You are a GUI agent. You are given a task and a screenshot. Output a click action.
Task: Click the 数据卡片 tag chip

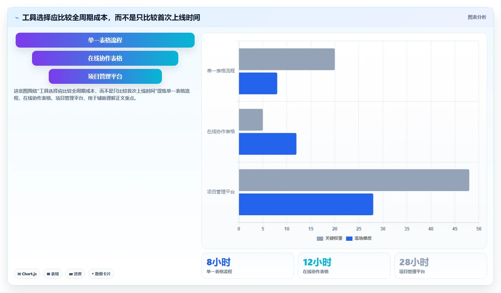coord(101,274)
